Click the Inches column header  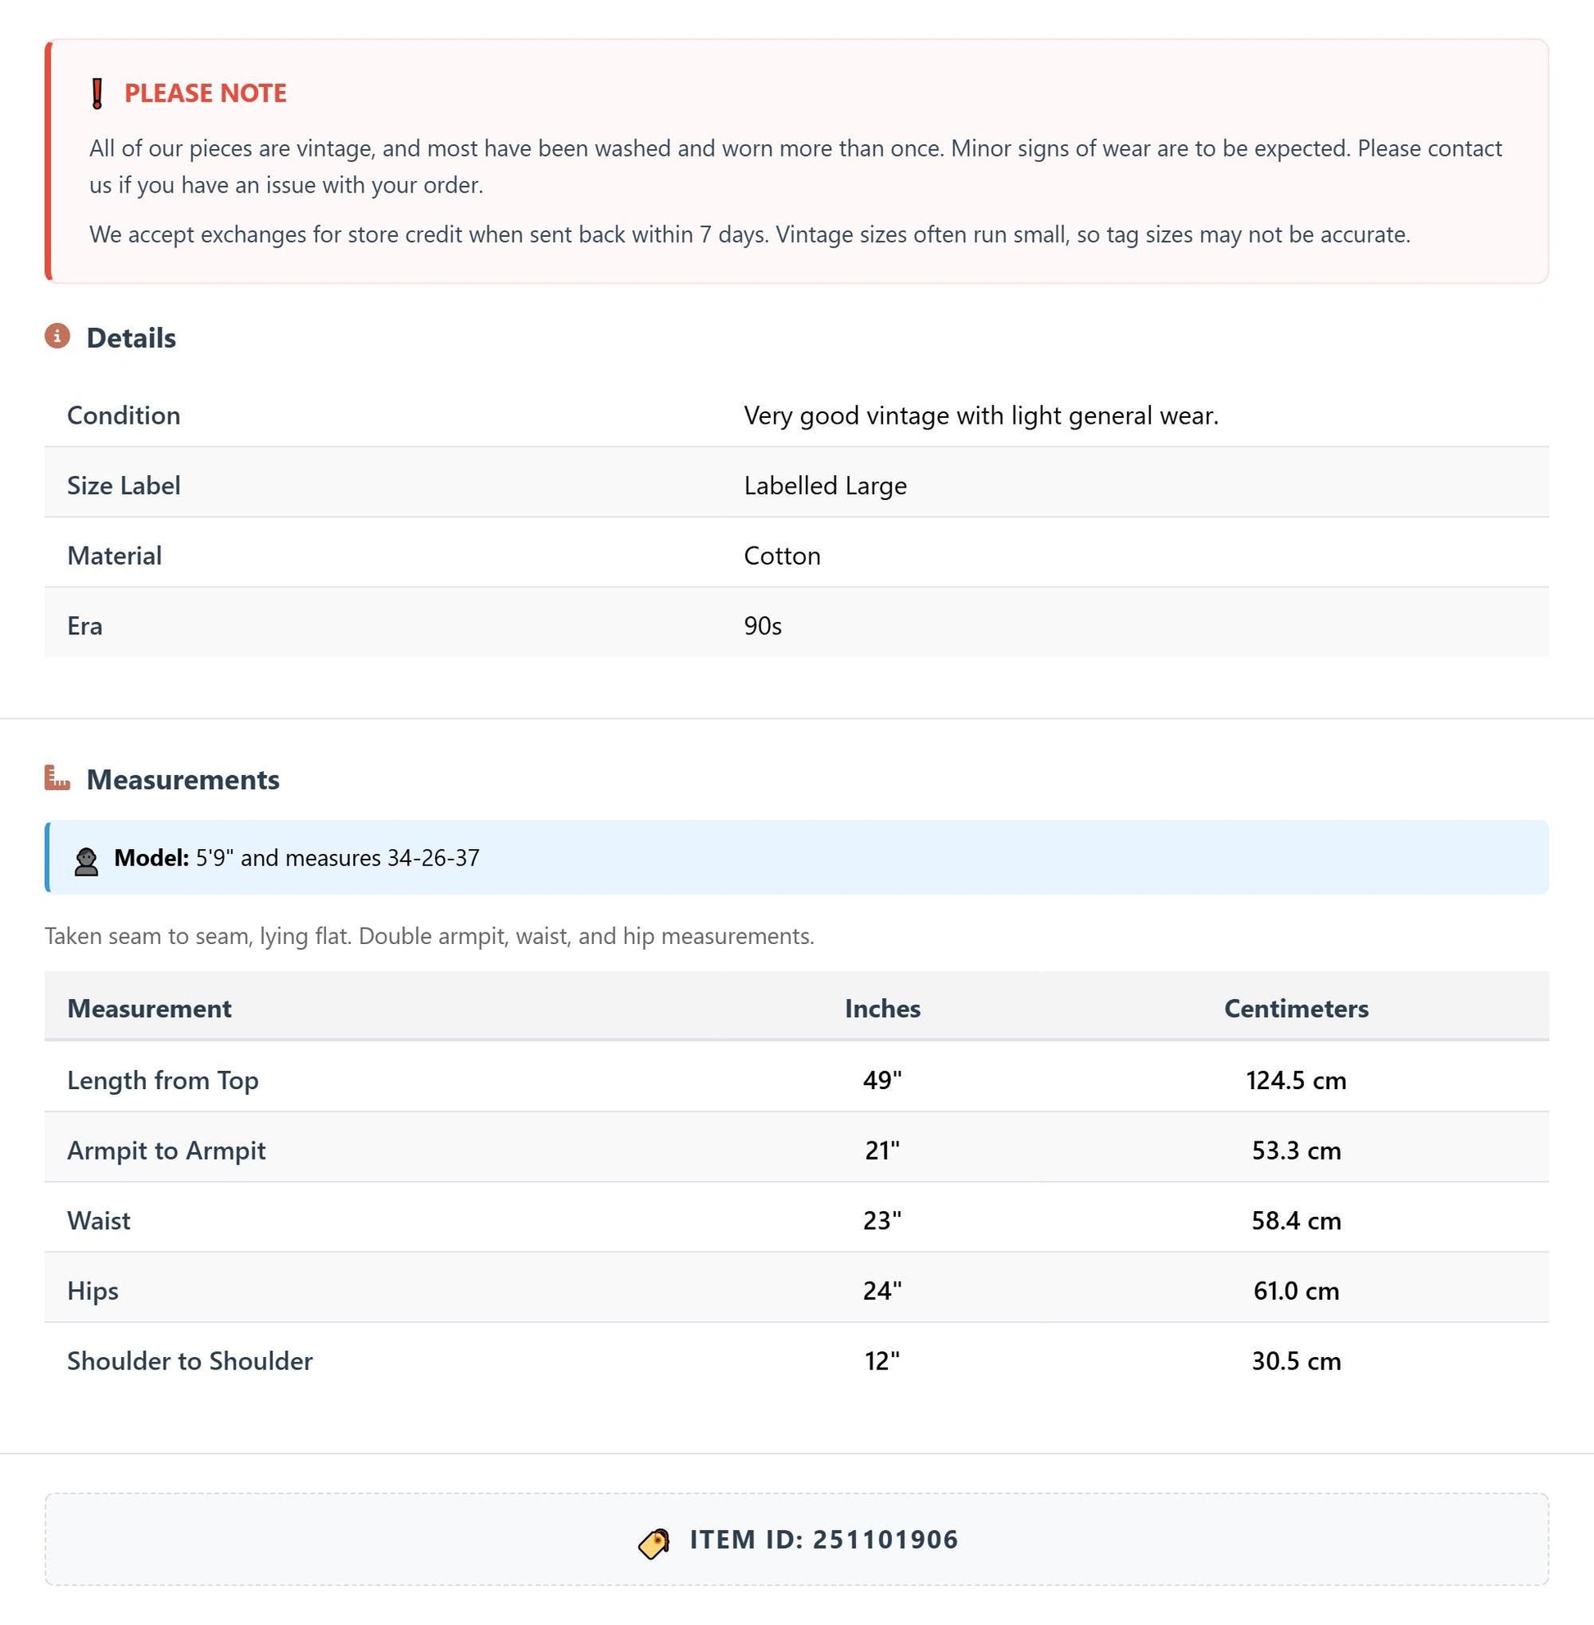click(882, 1008)
